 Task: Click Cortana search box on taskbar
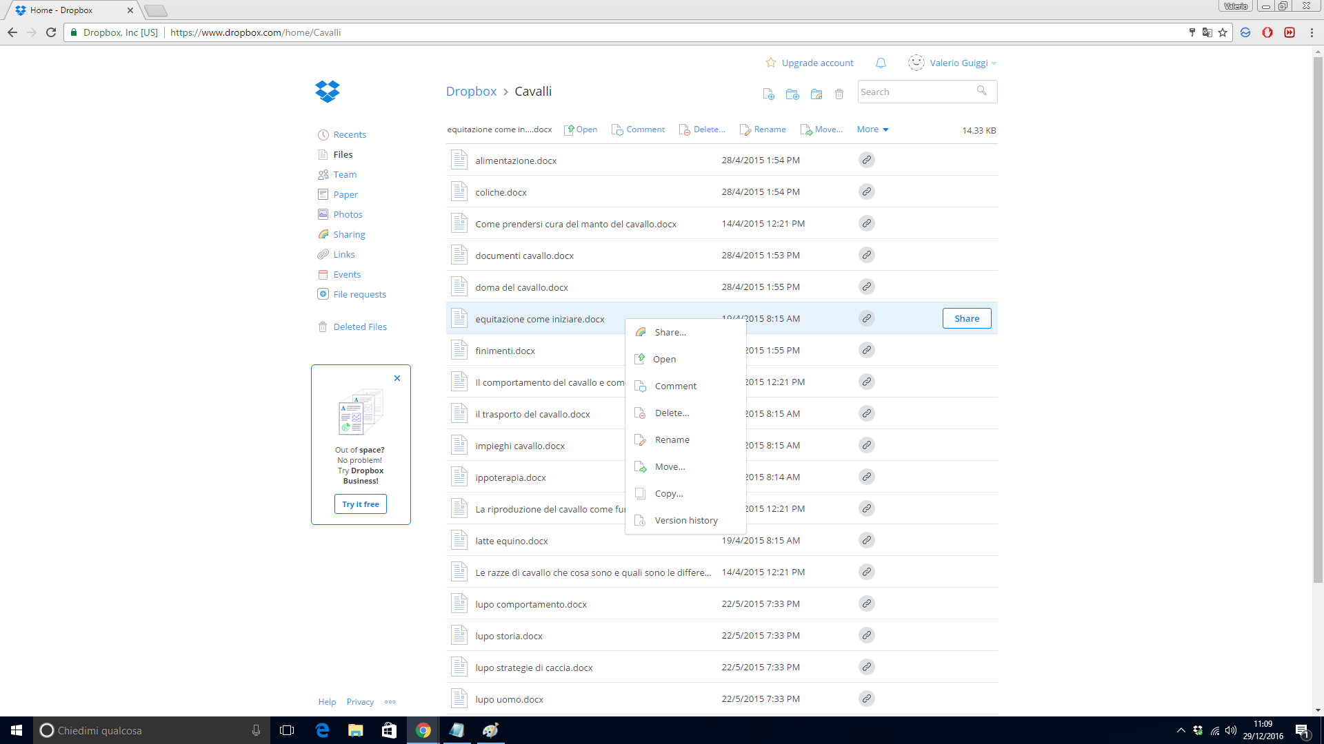(152, 730)
